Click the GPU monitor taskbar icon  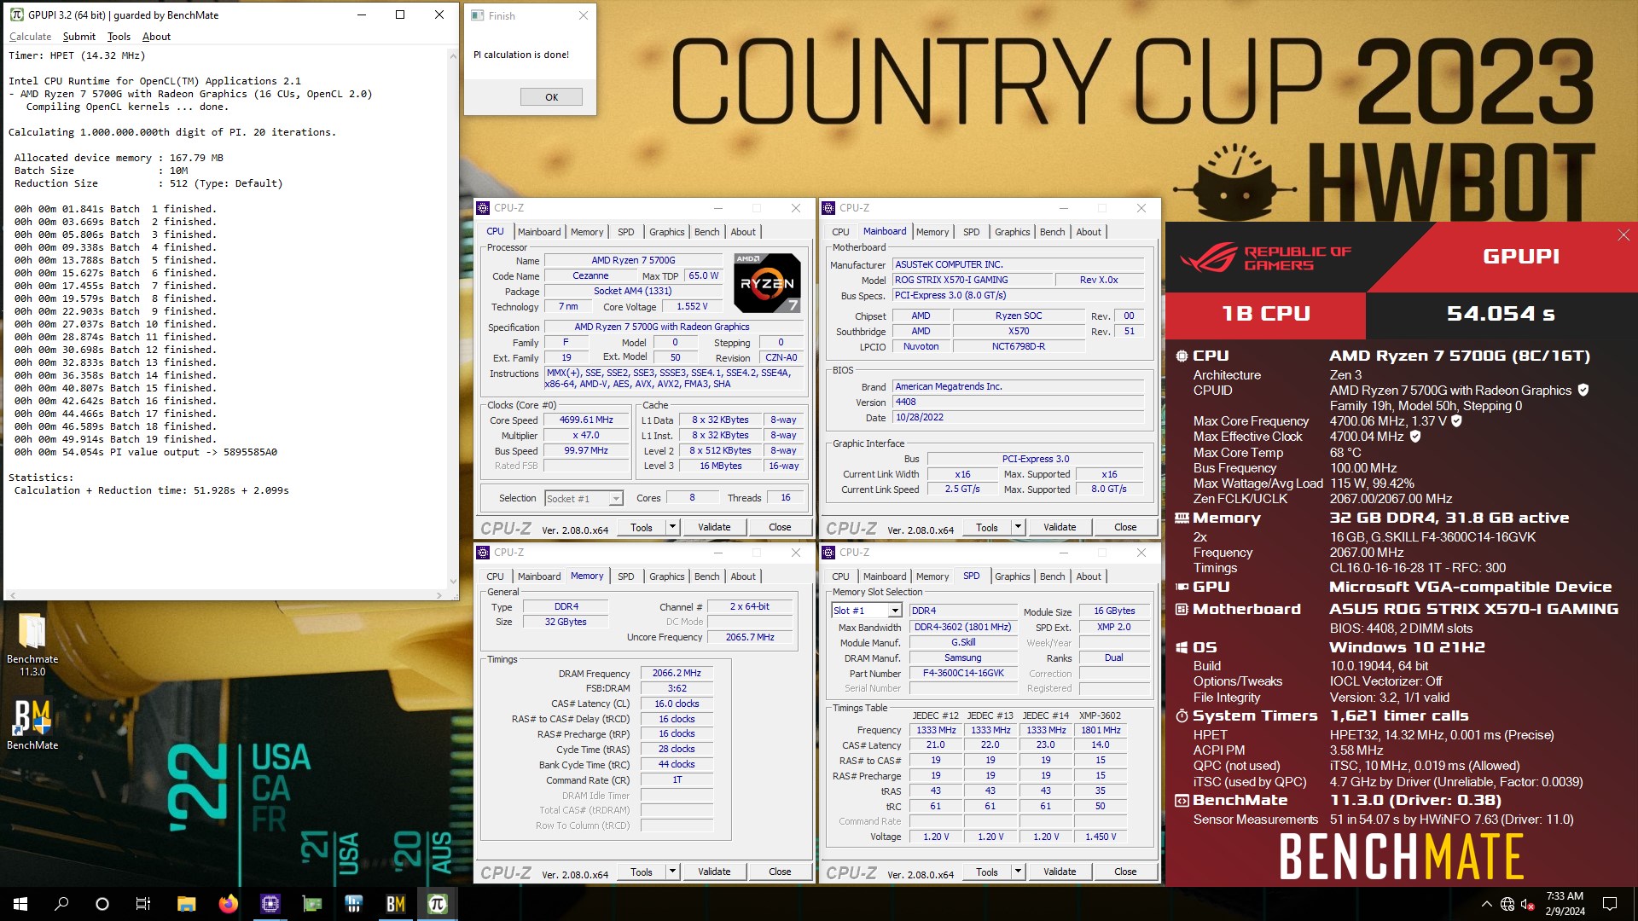pyautogui.click(x=311, y=904)
